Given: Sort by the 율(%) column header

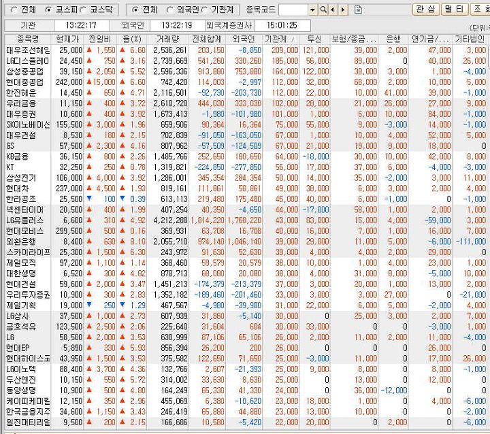Looking at the screenshot, I should coord(132,39).
